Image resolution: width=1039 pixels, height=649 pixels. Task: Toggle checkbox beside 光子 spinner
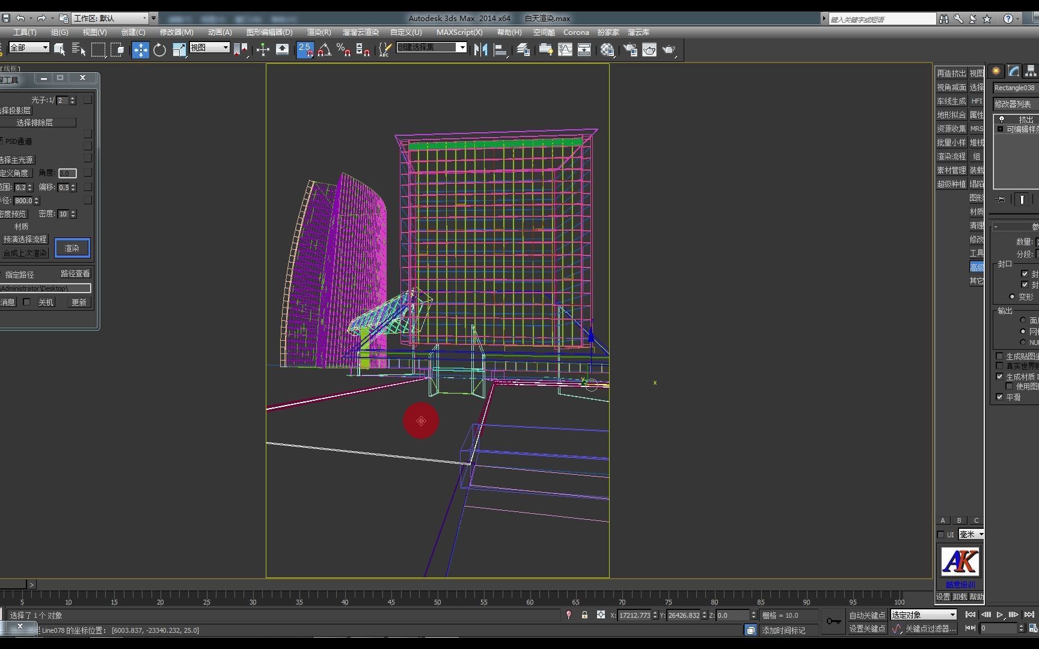tap(88, 99)
